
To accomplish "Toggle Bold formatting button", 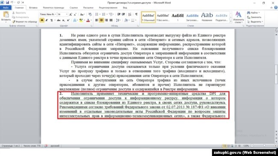I will (x=42, y=21).
